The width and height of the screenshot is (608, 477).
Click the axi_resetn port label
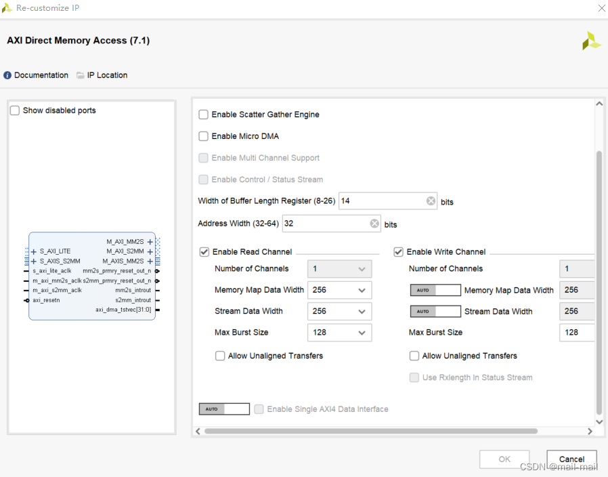46,300
